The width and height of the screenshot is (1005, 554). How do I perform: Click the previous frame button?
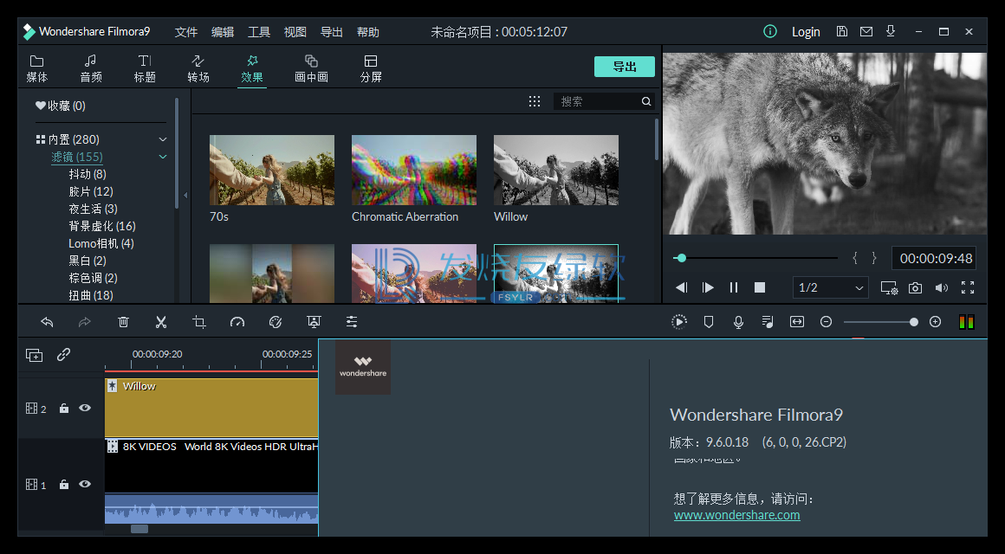[682, 287]
